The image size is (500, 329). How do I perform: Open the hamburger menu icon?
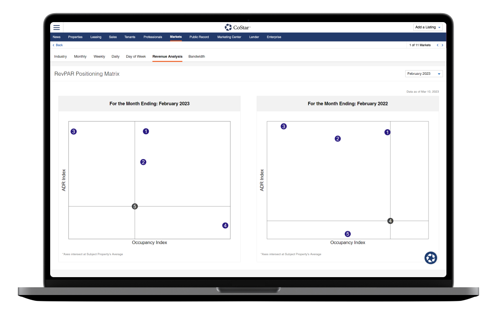(x=57, y=27)
